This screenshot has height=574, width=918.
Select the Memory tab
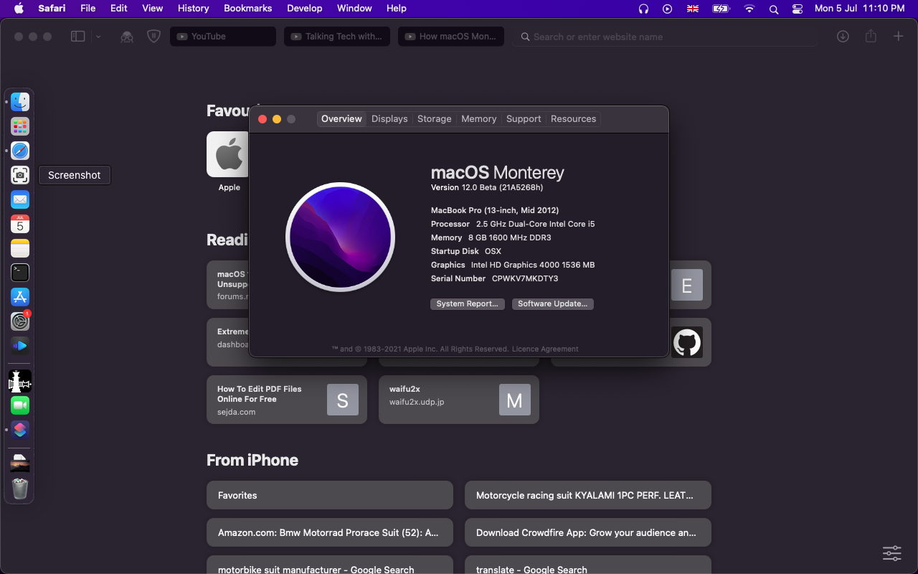[x=479, y=119]
